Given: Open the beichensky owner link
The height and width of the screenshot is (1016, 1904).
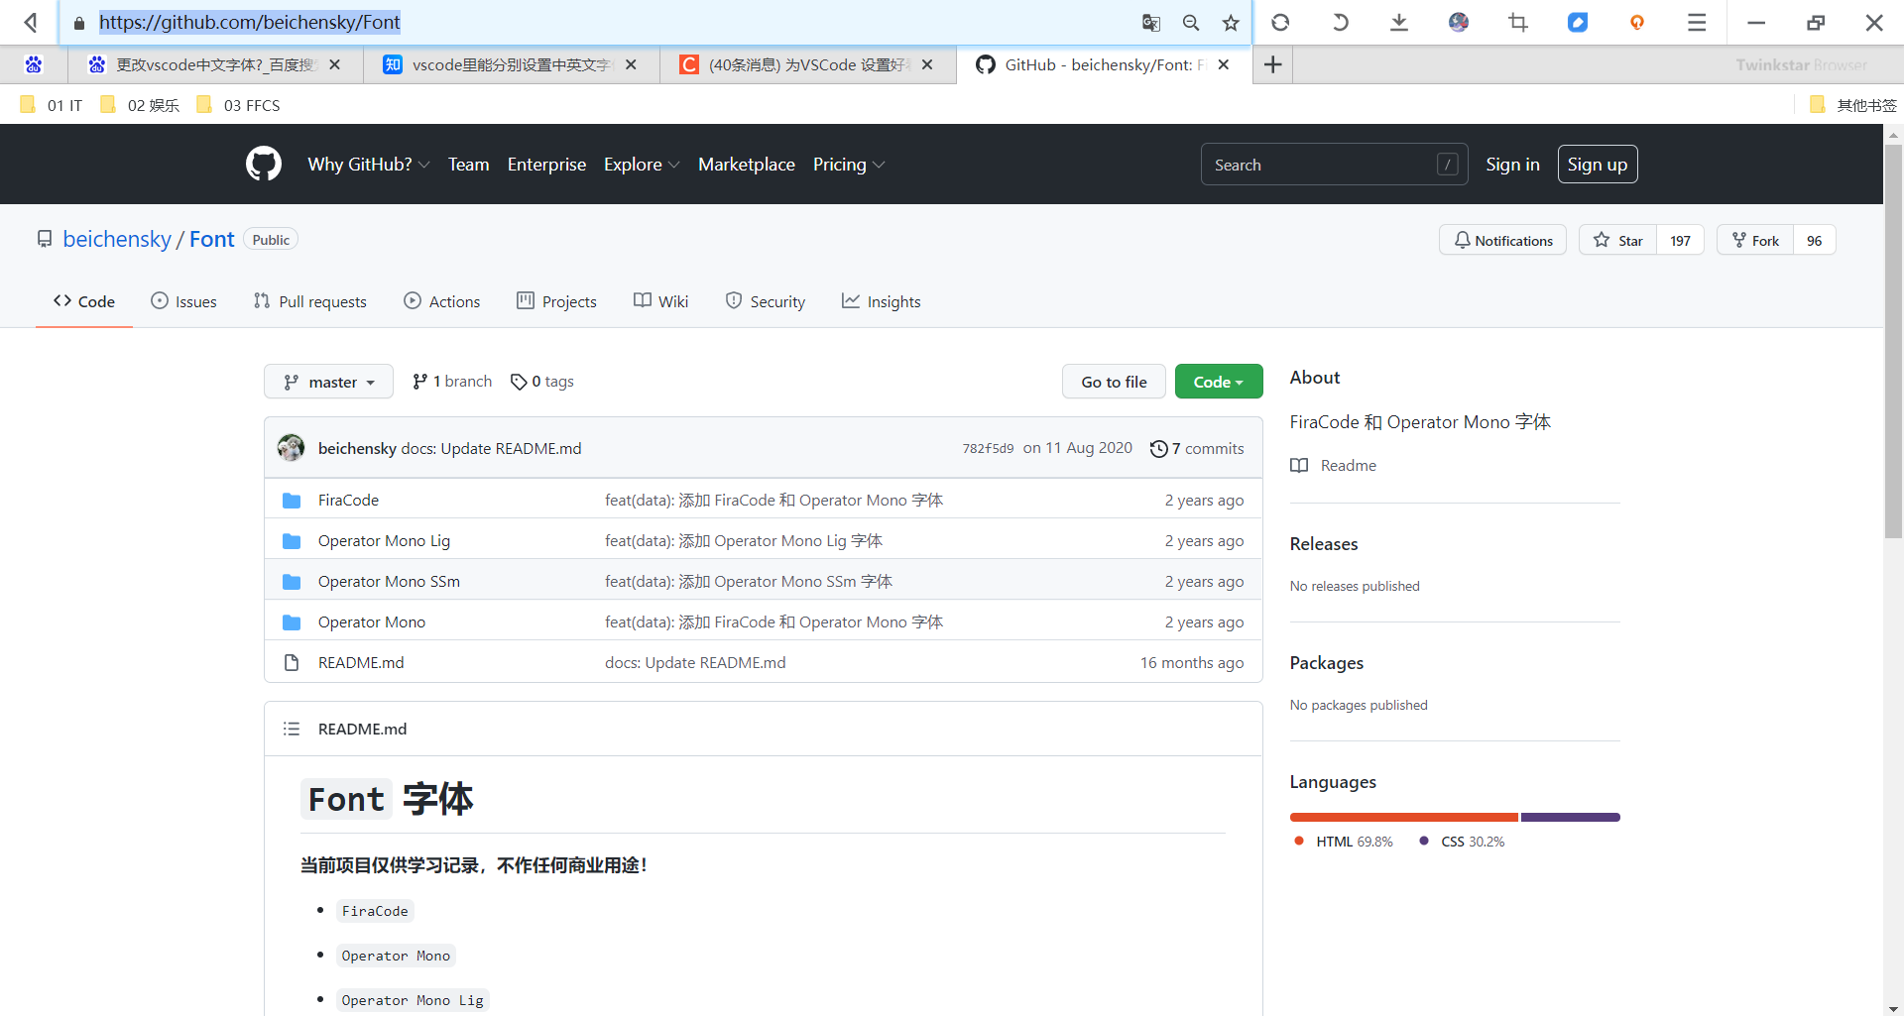Looking at the screenshot, I should point(117,239).
